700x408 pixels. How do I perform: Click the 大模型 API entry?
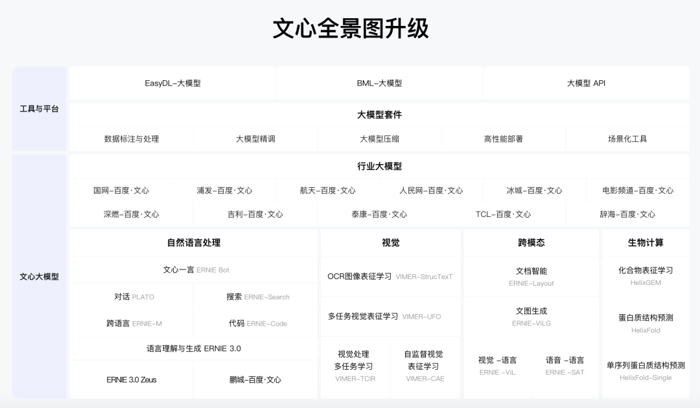pos(585,83)
